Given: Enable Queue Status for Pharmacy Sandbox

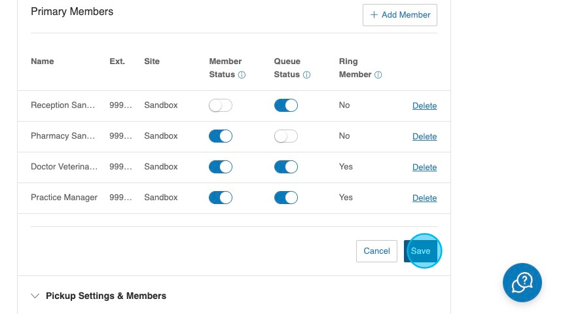Looking at the screenshot, I should click(285, 136).
